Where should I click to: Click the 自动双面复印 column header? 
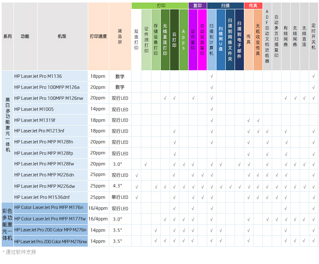point(202,40)
